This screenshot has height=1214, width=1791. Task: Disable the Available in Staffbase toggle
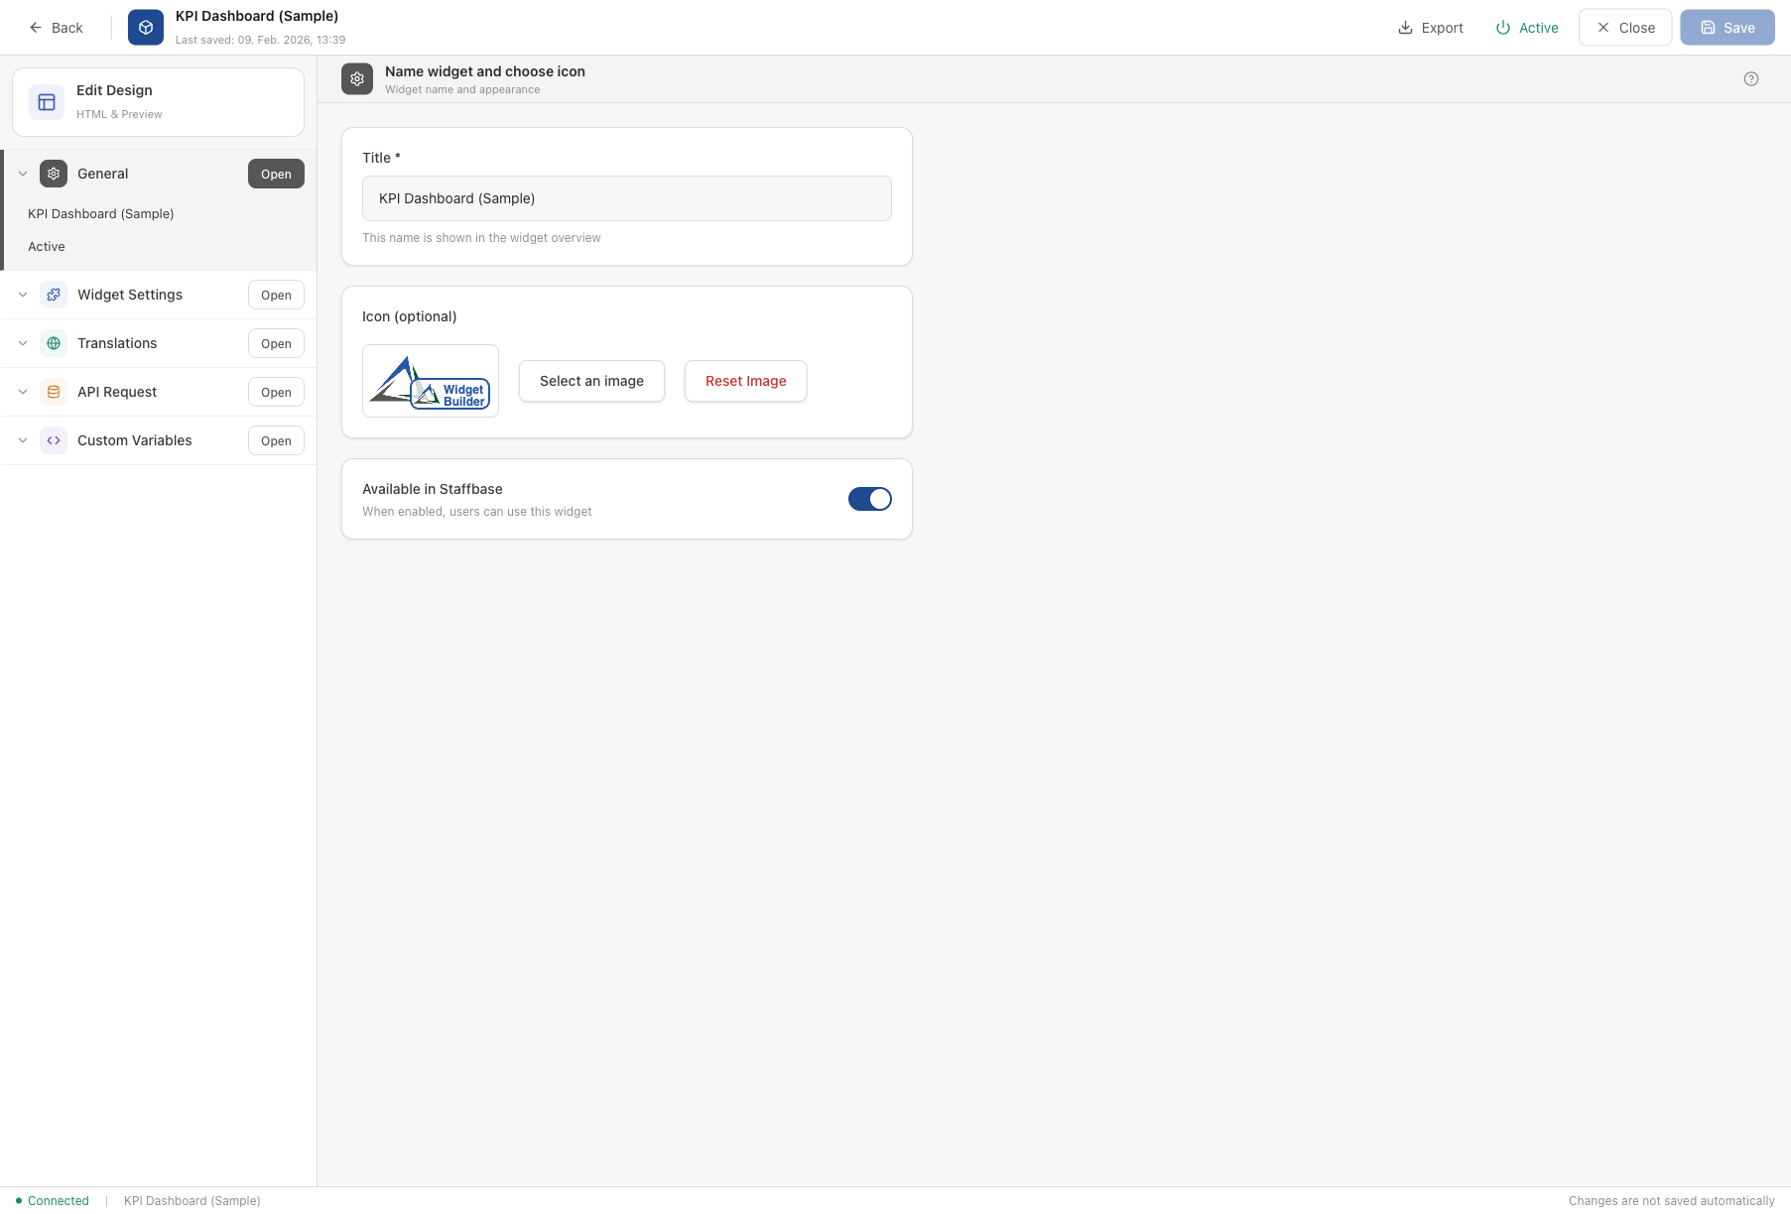pos(870,499)
